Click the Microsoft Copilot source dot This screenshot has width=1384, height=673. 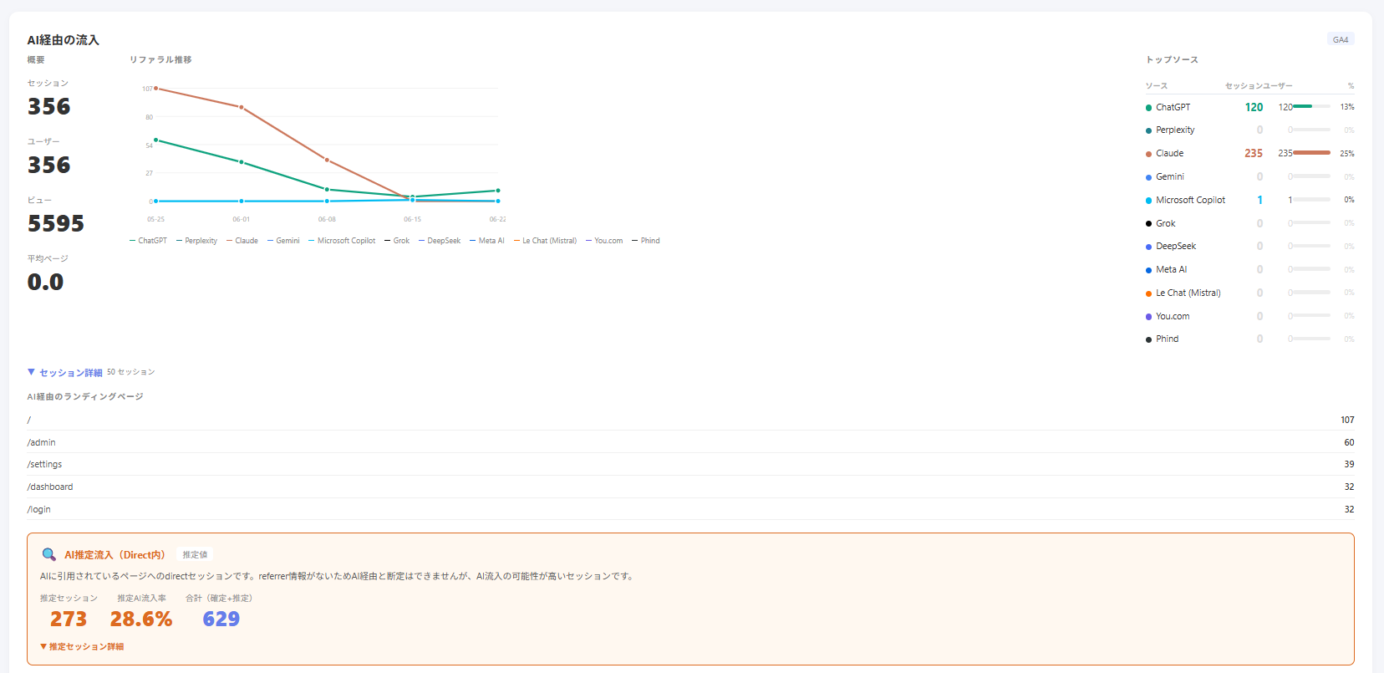coord(1148,201)
